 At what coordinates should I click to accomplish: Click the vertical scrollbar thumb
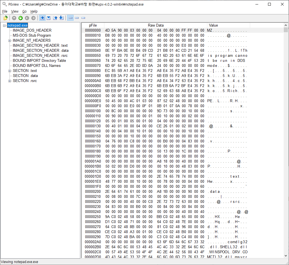coord(286,30)
